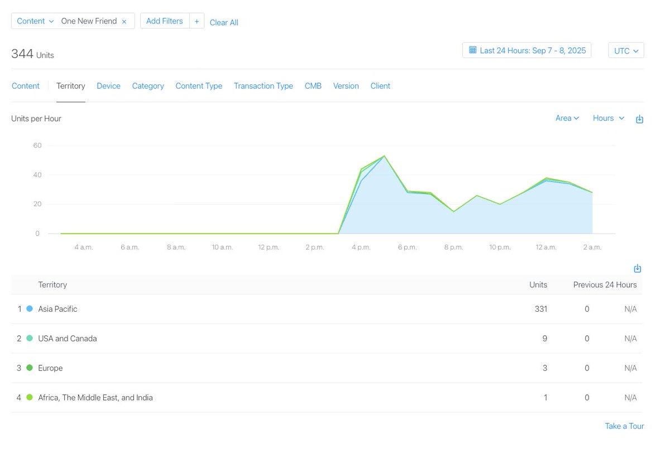Screen dimensions: 670x471
Task: Select the Territory tab
Action: point(71,86)
